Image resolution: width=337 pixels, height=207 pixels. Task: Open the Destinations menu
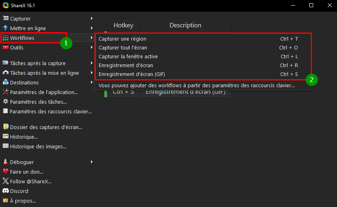pos(48,82)
